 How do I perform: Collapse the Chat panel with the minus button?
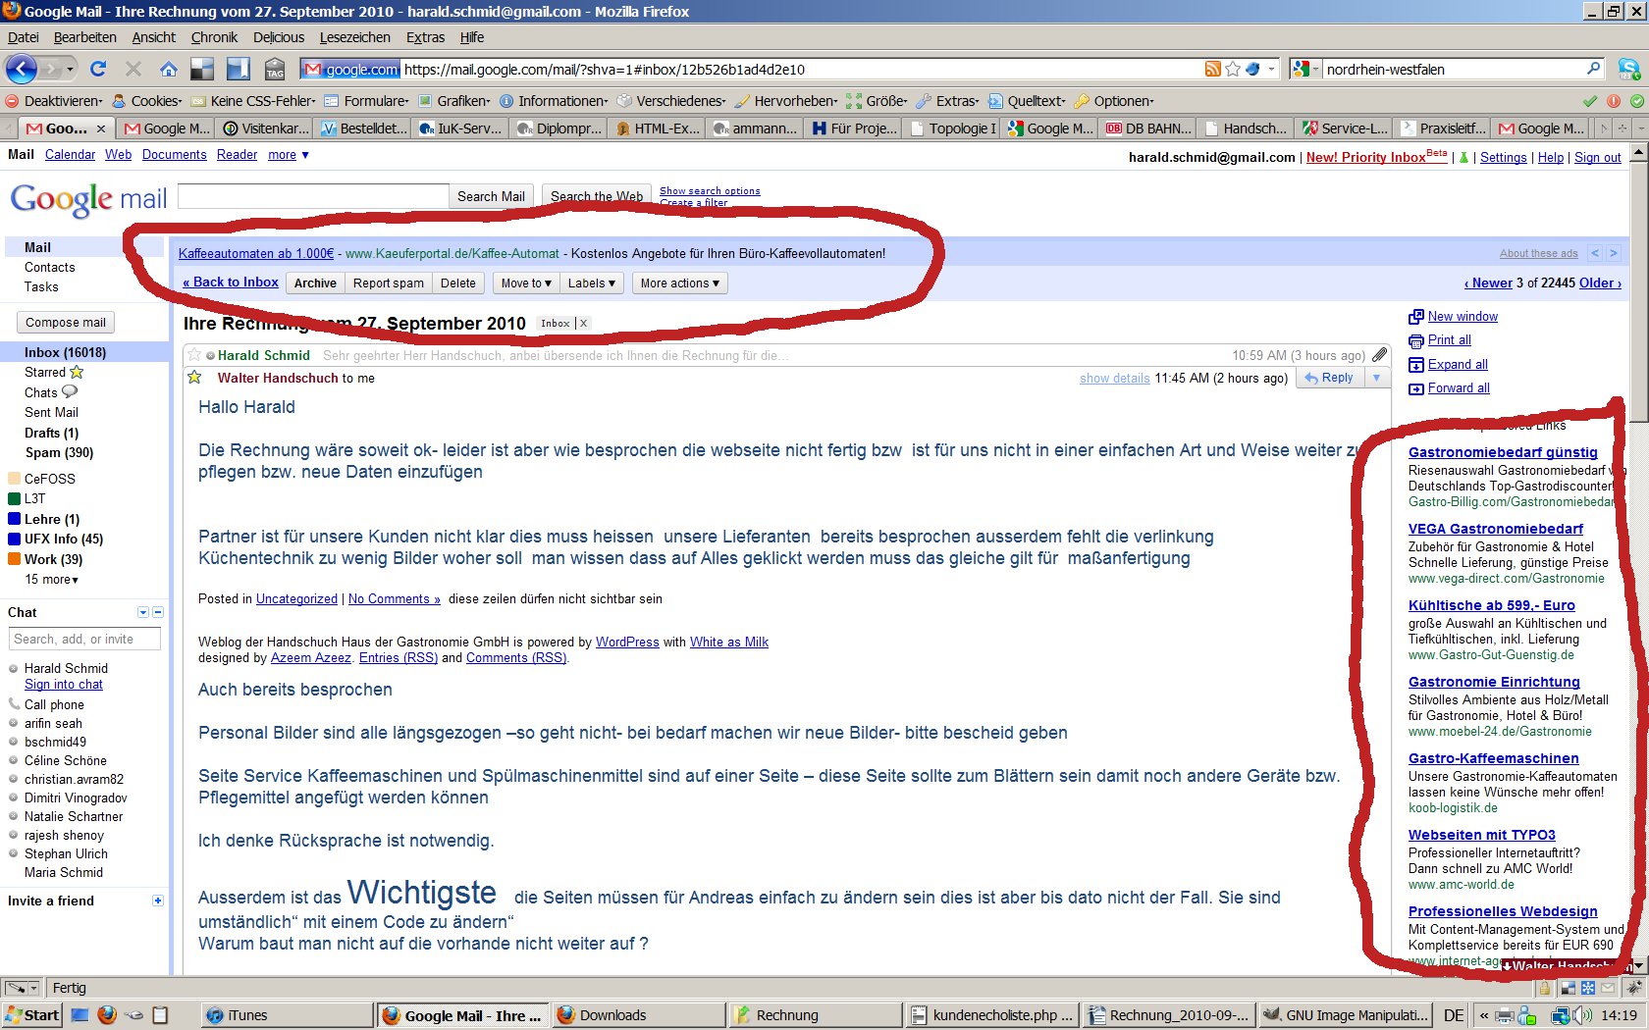(158, 612)
